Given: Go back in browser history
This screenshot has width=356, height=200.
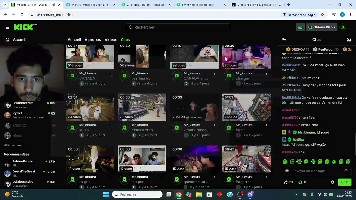Looking at the screenshot, I should click(x=5, y=15).
